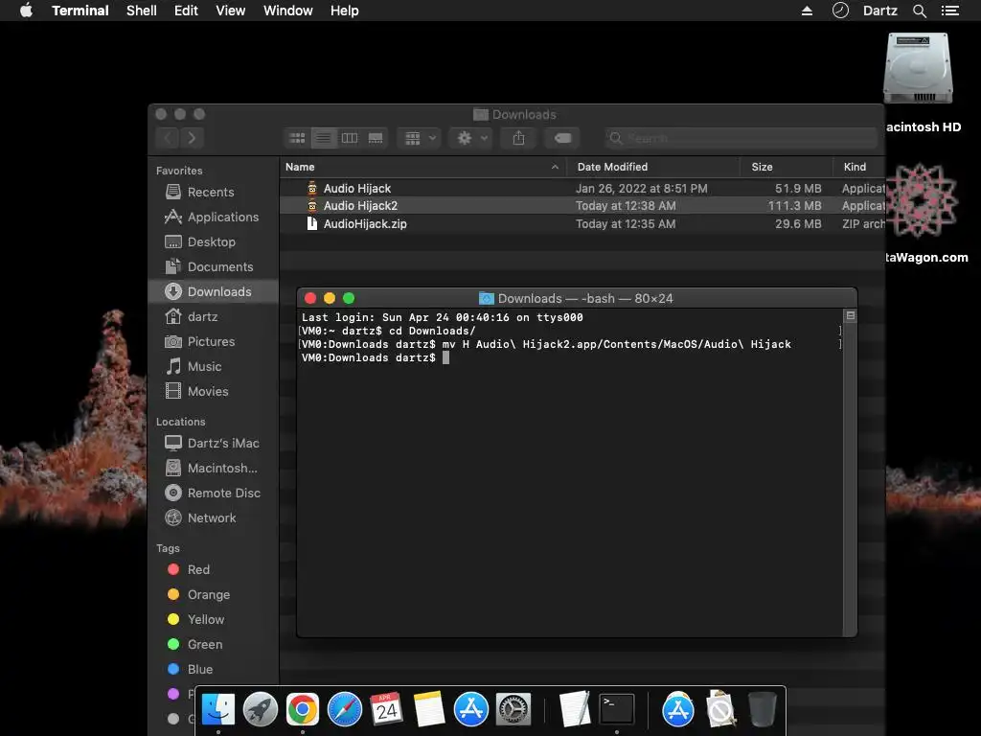Select the Audio Hijack application row

click(x=582, y=189)
